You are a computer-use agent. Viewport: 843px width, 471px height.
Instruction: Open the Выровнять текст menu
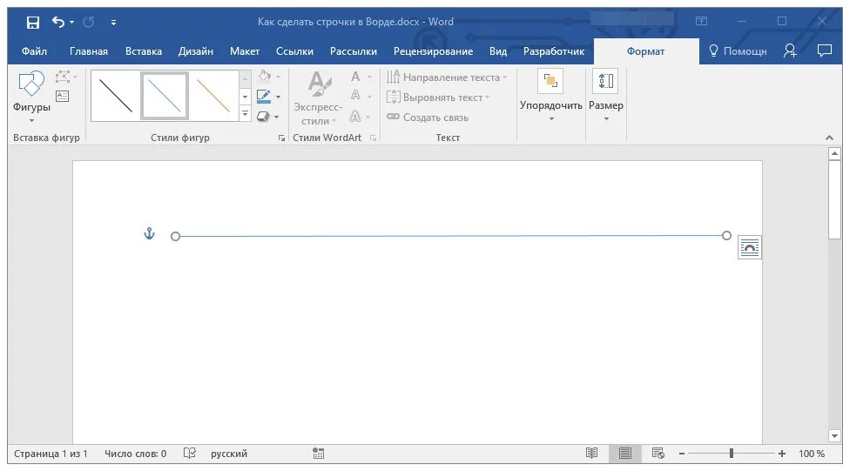438,98
